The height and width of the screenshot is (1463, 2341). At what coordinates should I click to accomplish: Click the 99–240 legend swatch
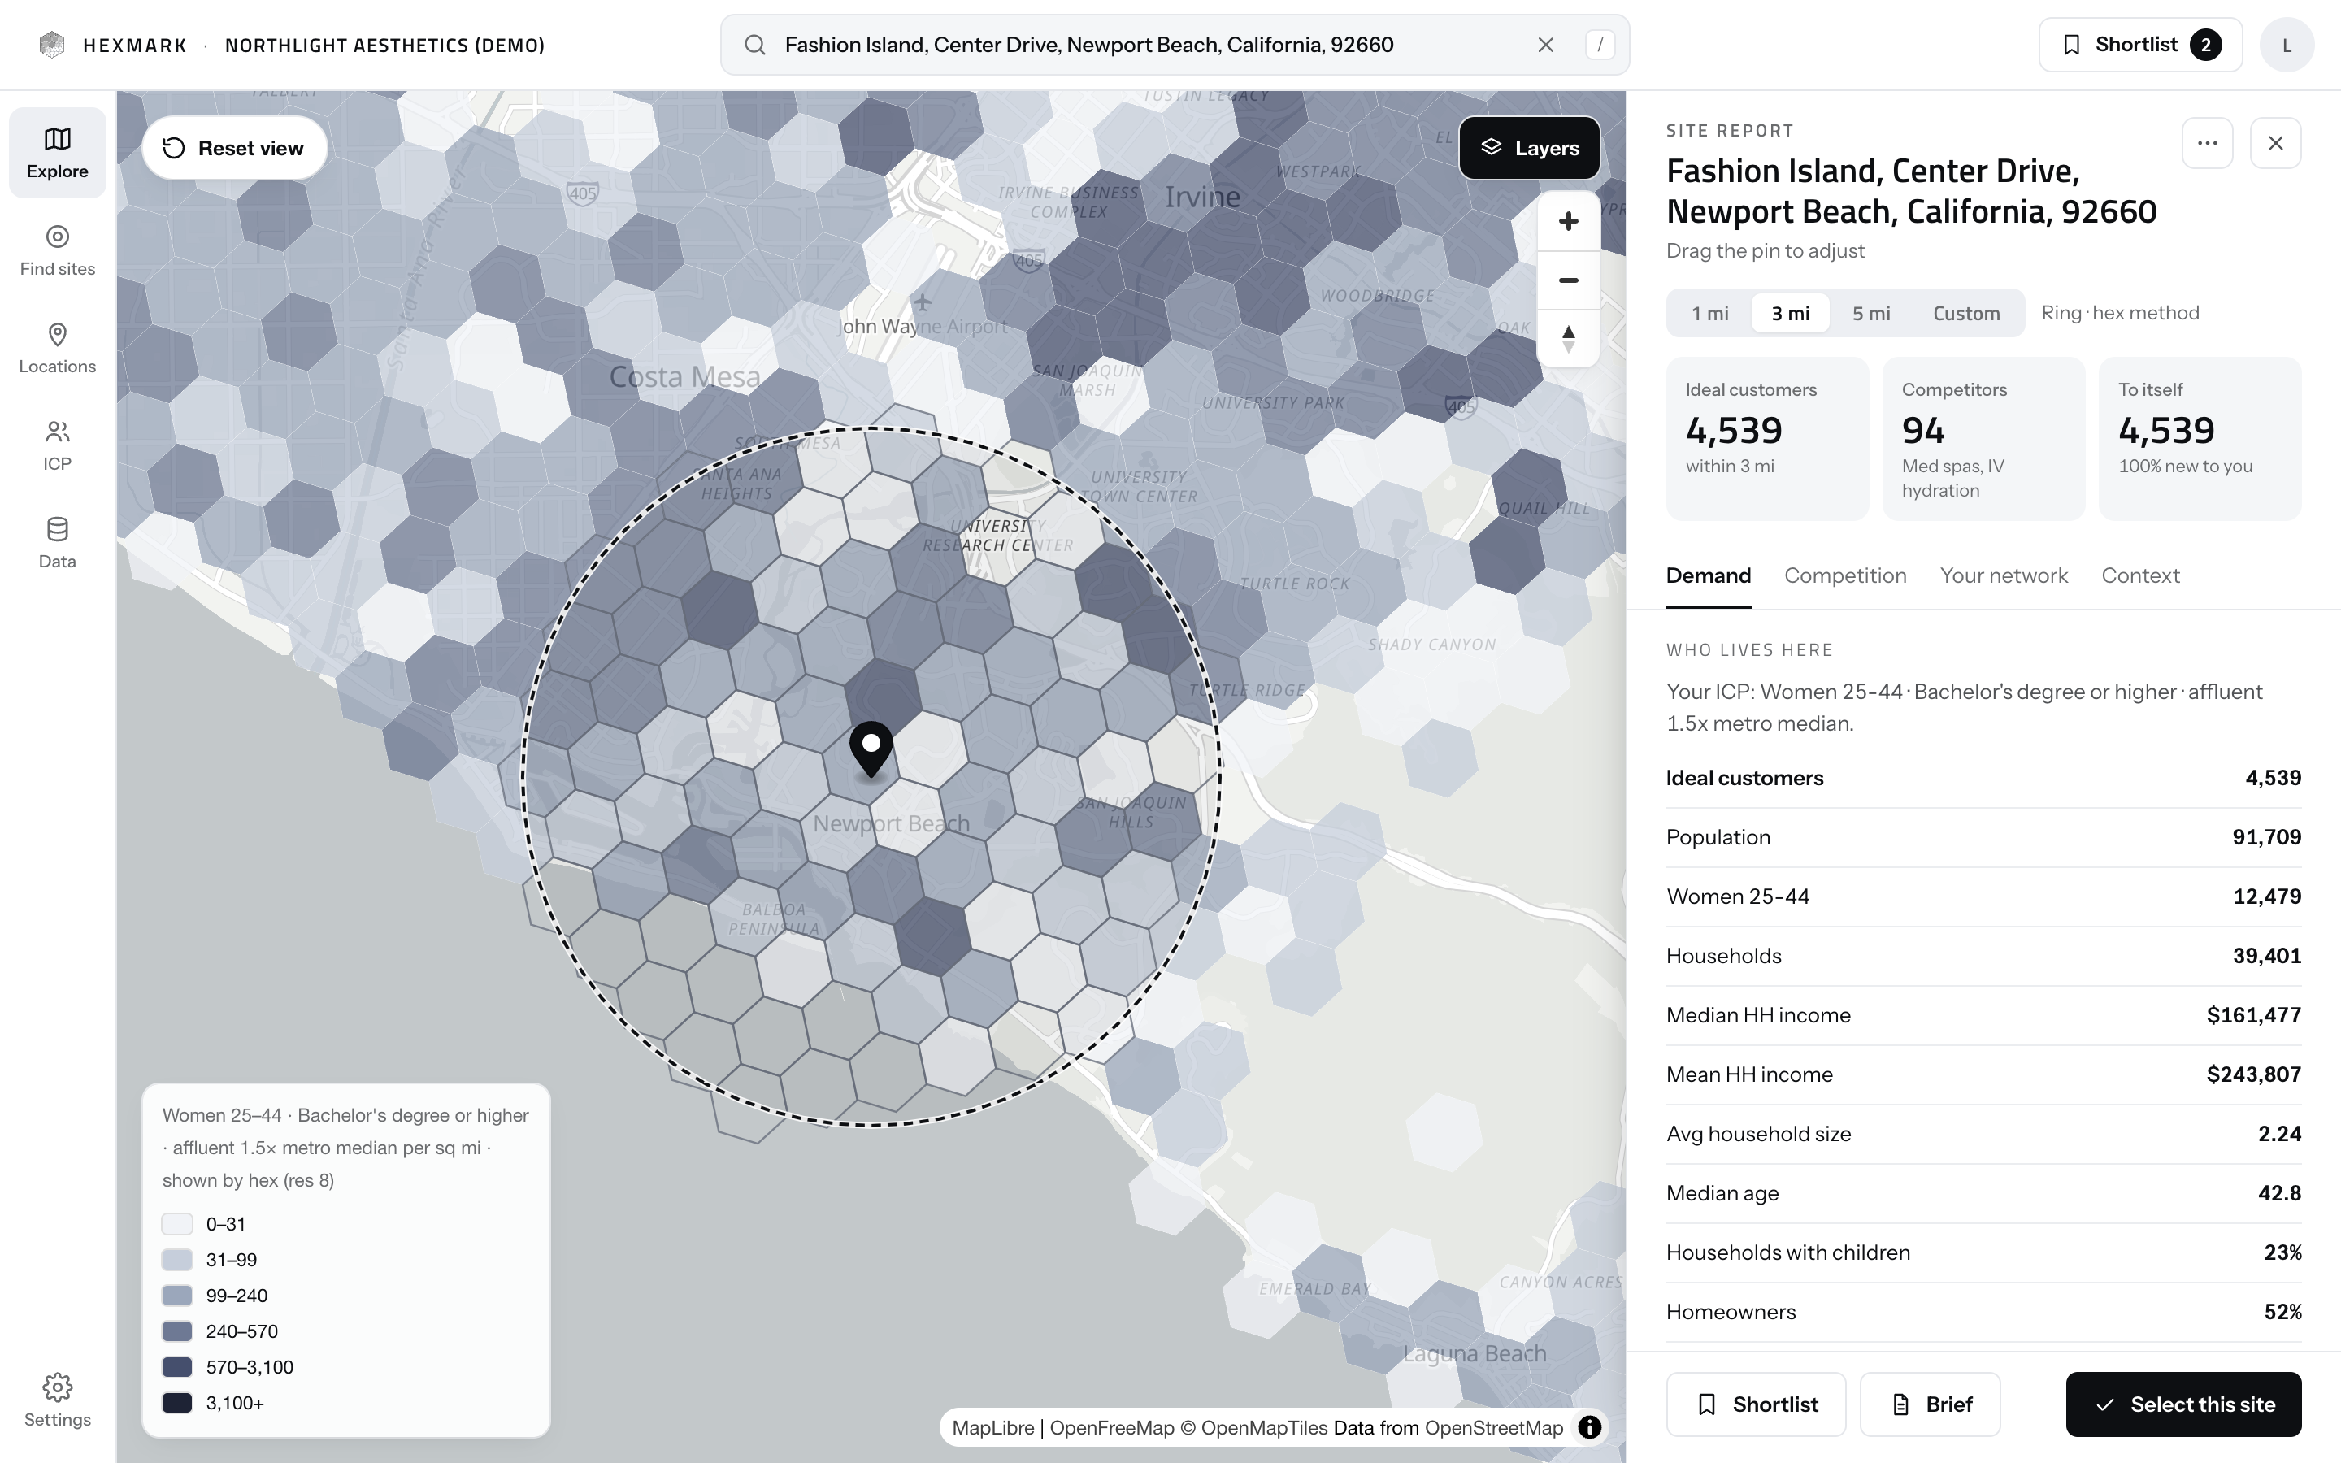tap(177, 1296)
